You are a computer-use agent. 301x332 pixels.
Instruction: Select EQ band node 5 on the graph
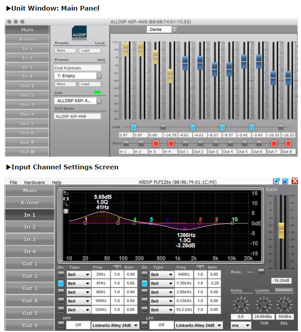tap(150, 223)
